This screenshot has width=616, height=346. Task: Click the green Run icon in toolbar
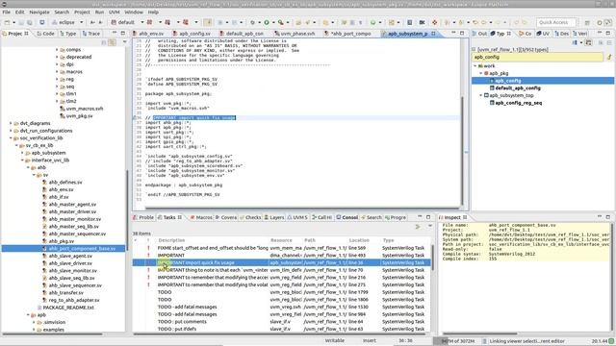coord(267,22)
